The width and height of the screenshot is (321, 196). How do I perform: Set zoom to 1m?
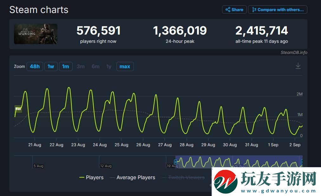[66, 67]
